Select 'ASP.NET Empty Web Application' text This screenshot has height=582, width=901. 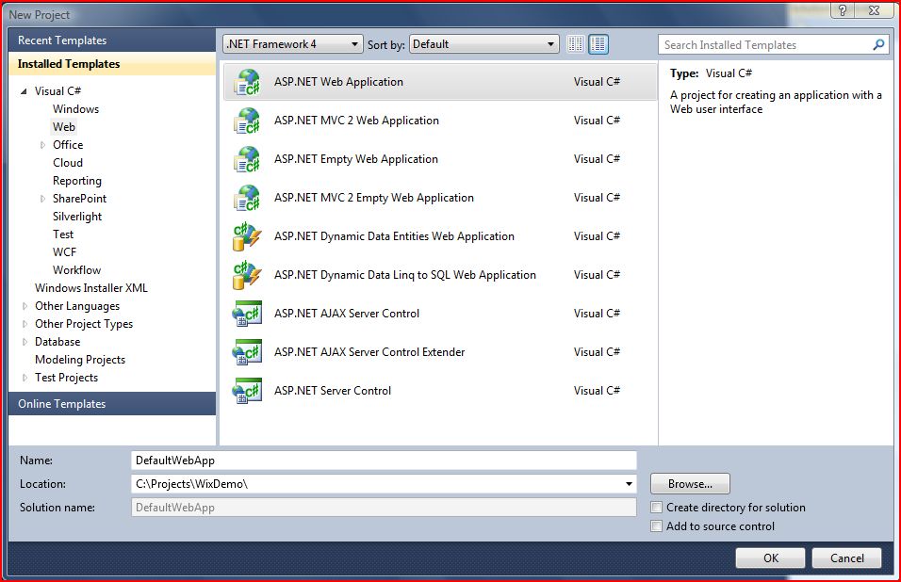coord(355,159)
